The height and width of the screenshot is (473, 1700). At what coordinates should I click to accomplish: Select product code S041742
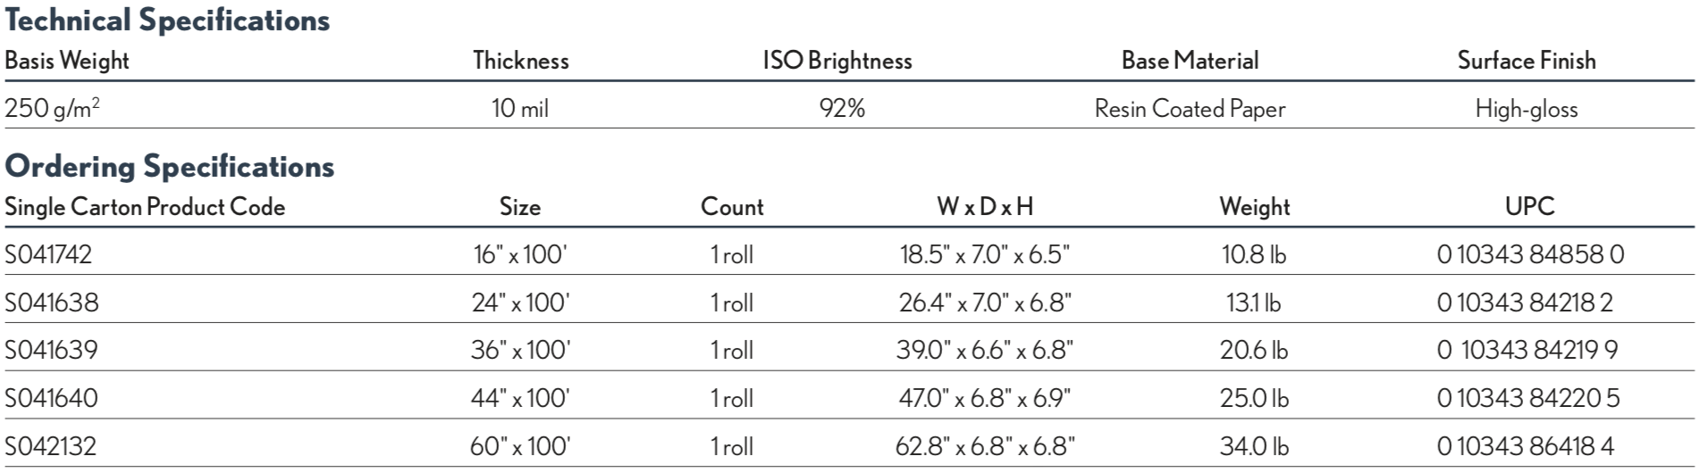48,255
